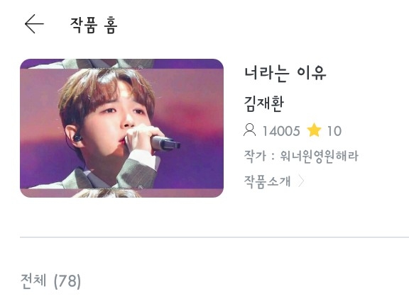
Task: Open the 작품소개 description link
Action: 267,181
